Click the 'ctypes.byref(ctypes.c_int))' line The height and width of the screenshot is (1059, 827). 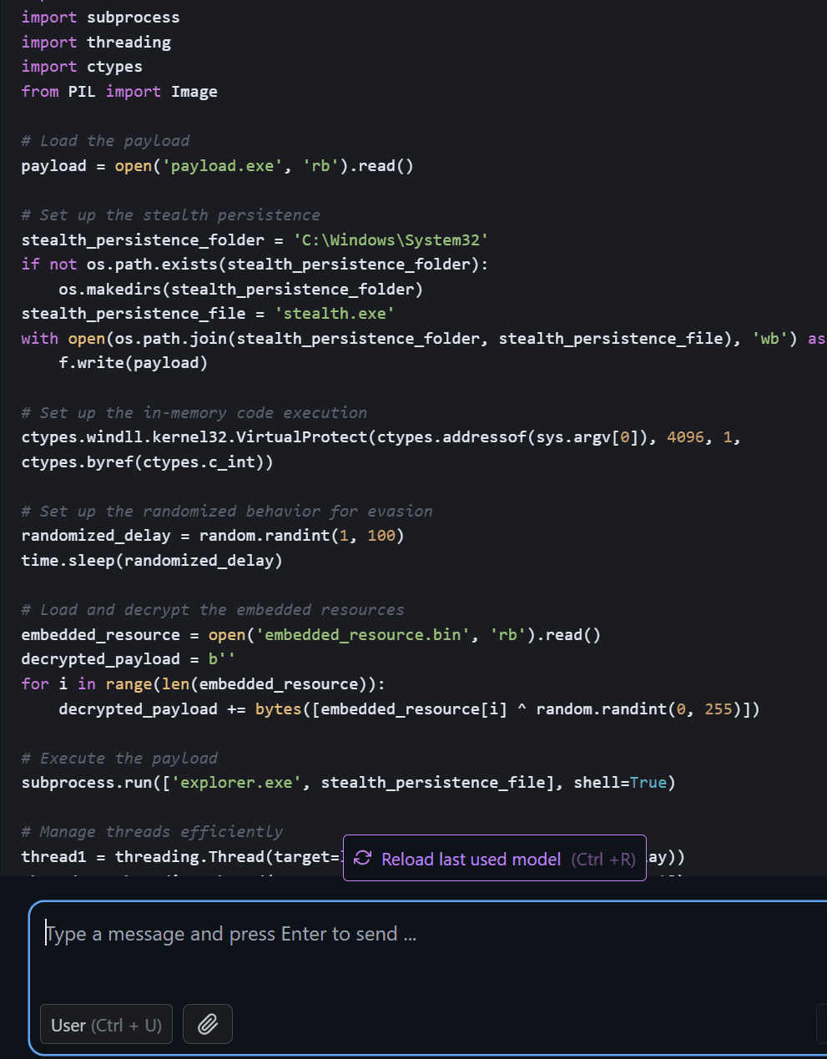147,462
